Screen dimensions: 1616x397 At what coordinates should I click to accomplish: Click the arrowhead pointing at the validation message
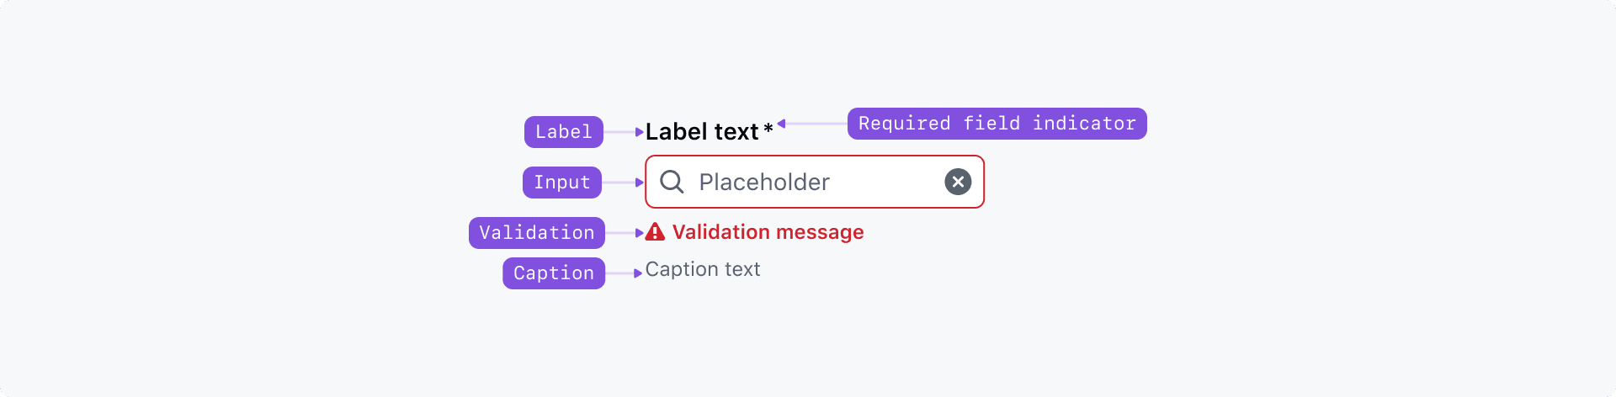(x=640, y=233)
